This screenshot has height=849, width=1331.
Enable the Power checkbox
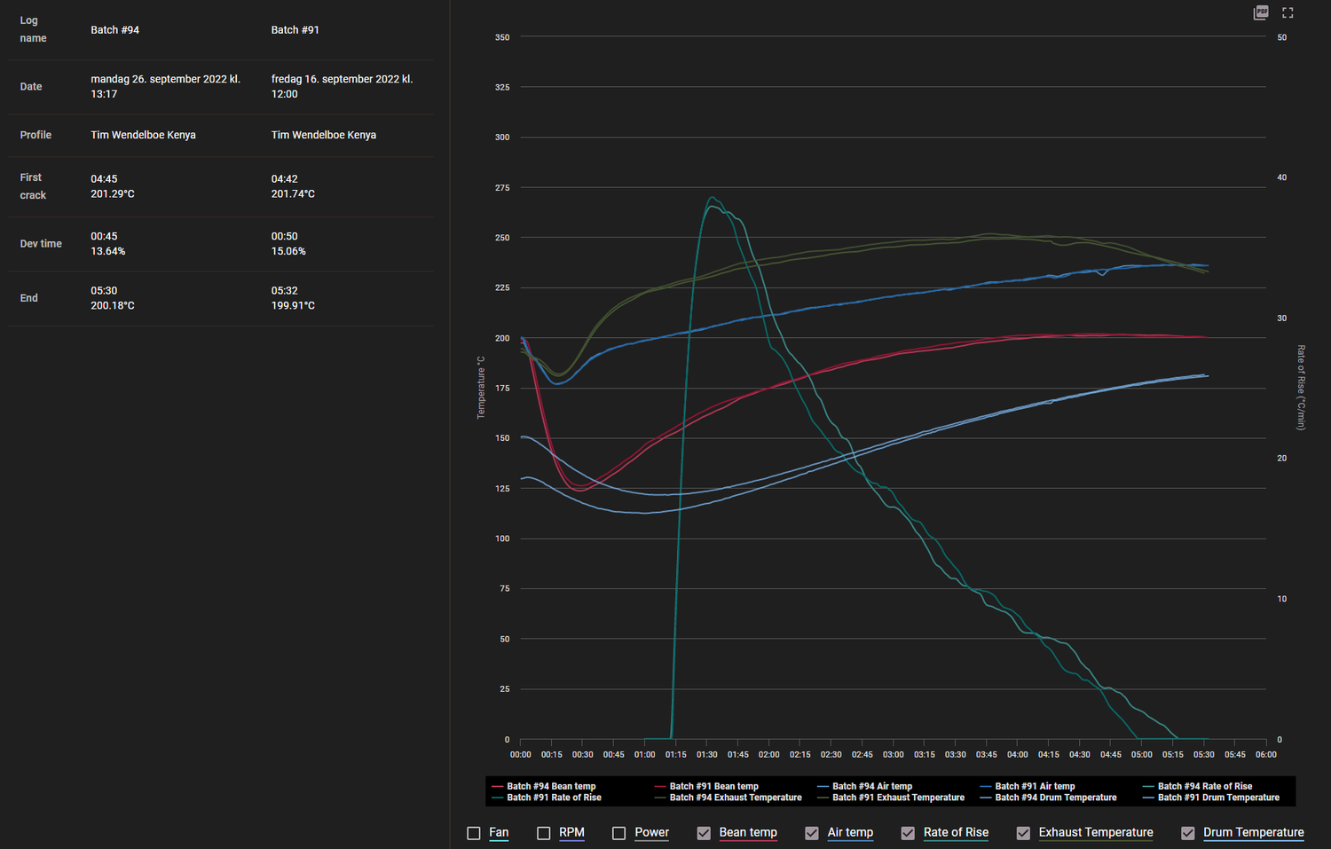click(x=618, y=833)
